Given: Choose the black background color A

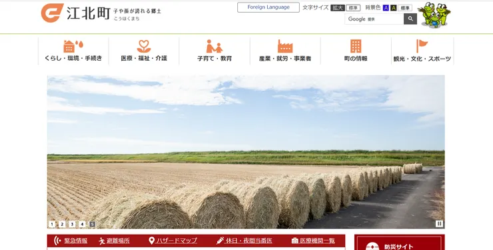Looking at the screenshot, I should click(393, 8).
